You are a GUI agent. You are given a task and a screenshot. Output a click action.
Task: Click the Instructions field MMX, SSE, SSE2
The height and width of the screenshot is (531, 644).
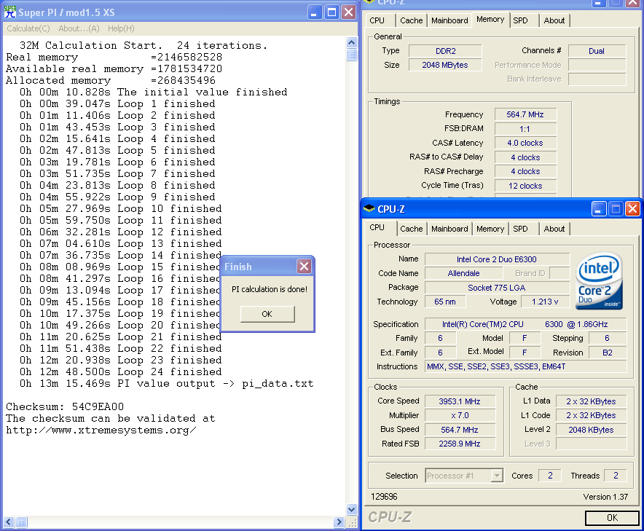[525, 366]
